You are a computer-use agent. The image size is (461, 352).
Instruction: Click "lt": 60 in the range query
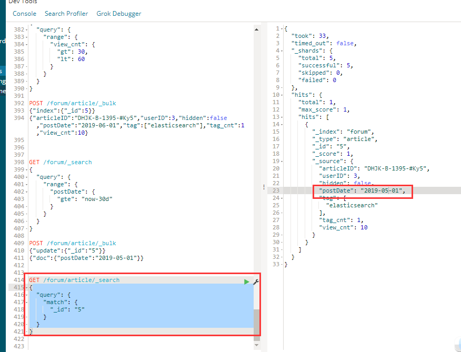(x=71, y=59)
